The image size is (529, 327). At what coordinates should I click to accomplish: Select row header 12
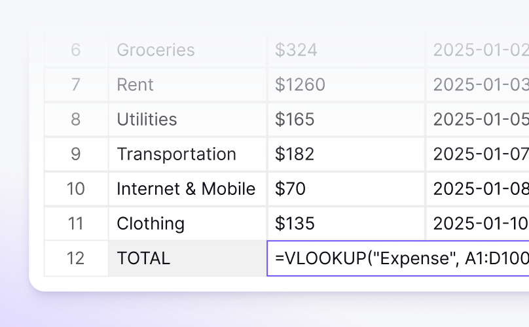tap(76, 258)
